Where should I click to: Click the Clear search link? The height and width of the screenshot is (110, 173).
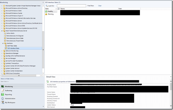pyautogui.click(x=100, y=5)
